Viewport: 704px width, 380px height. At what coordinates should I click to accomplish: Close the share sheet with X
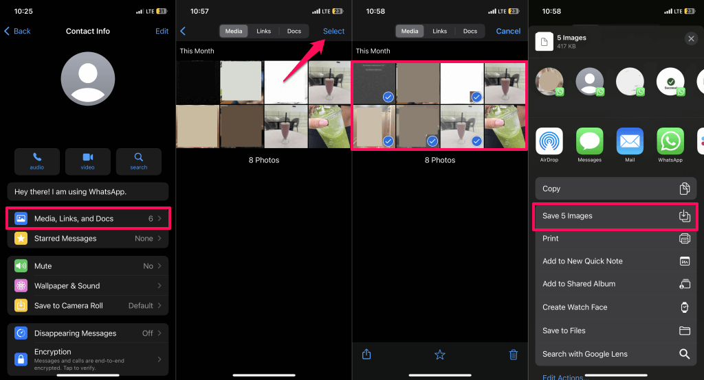pos(692,38)
